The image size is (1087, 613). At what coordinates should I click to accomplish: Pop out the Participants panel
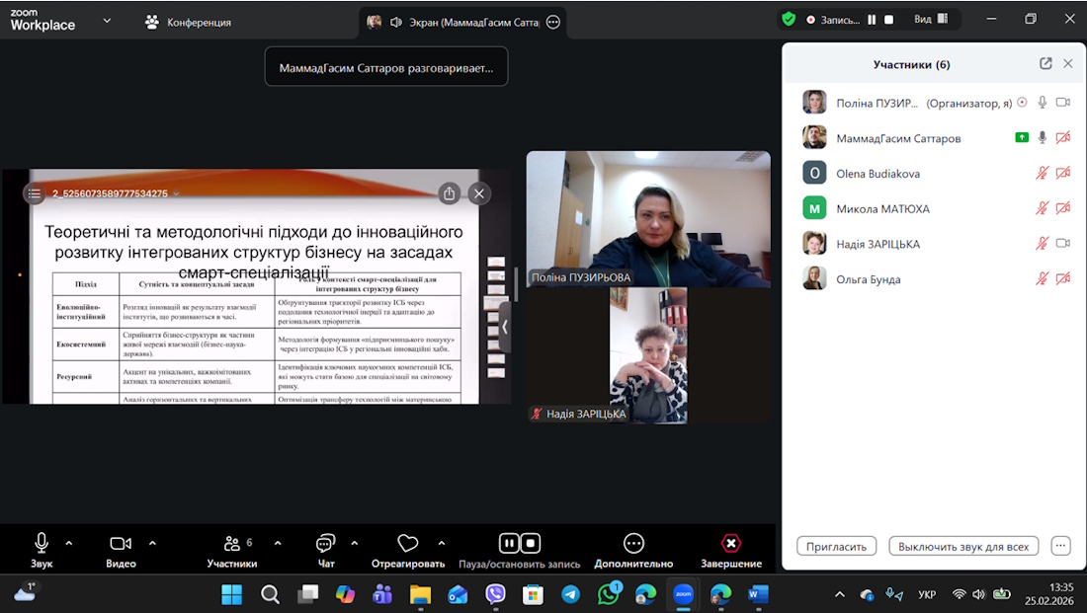1045,63
